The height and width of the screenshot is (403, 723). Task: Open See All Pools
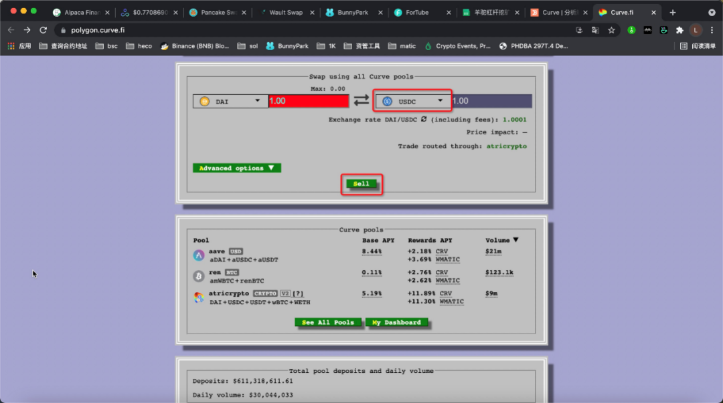(x=328, y=322)
